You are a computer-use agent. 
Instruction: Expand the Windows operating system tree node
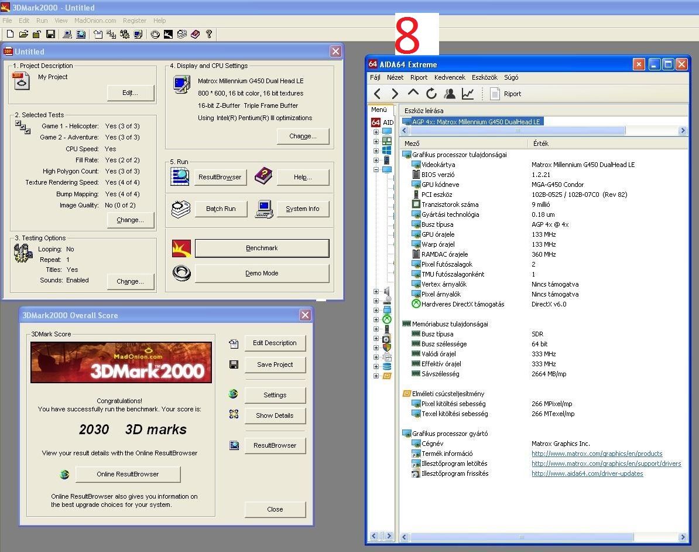tap(376, 151)
